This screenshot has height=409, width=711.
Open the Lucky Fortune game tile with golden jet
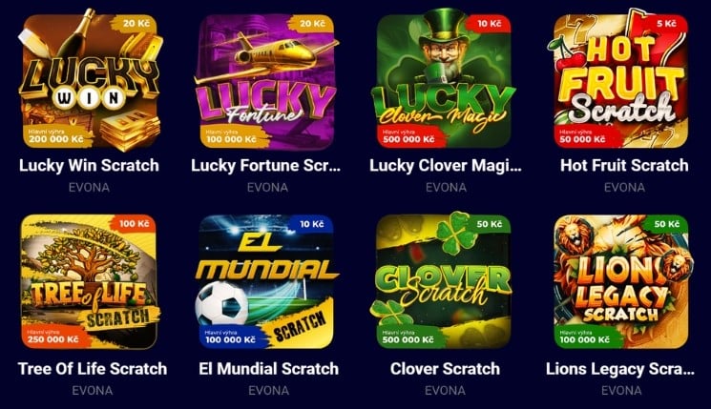point(266,82)
